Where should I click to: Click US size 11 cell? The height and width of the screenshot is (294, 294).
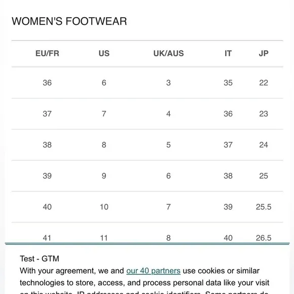104,238
